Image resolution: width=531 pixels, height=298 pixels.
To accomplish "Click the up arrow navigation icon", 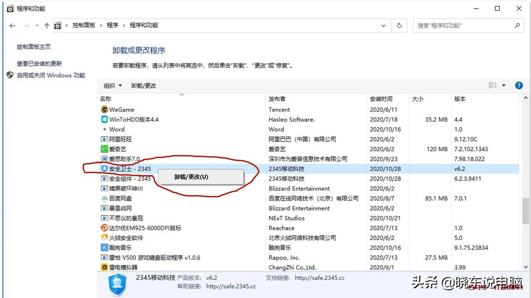I will 47,26.
